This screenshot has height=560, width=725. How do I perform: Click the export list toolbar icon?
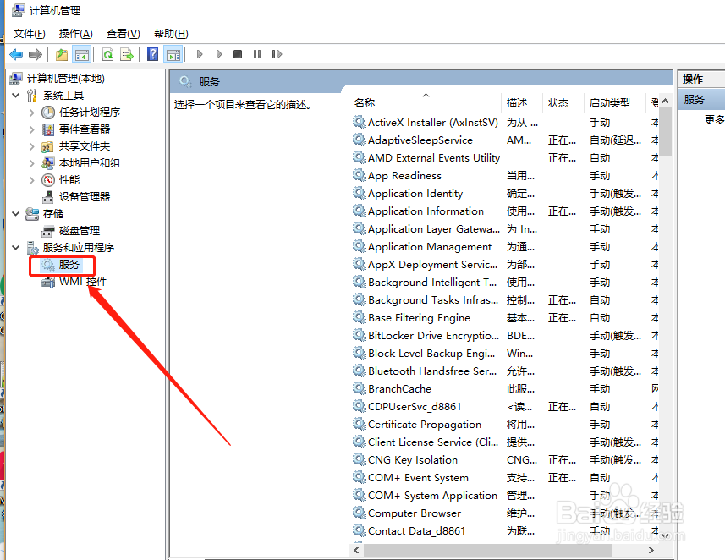[125, 54]
